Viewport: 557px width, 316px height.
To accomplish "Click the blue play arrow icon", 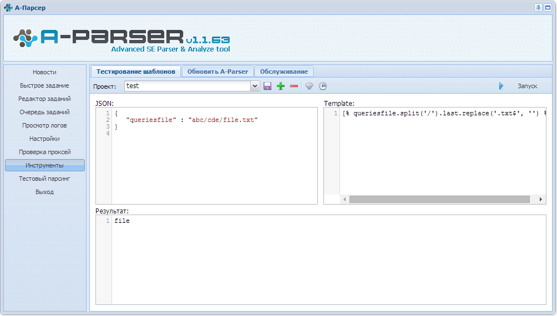I will (x=501, y=86).
